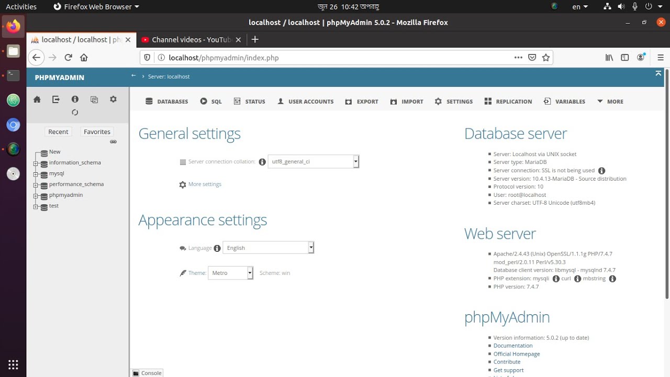
Task: Open the copy/docs icon in sidebar
Action: [x=94, y=99]
